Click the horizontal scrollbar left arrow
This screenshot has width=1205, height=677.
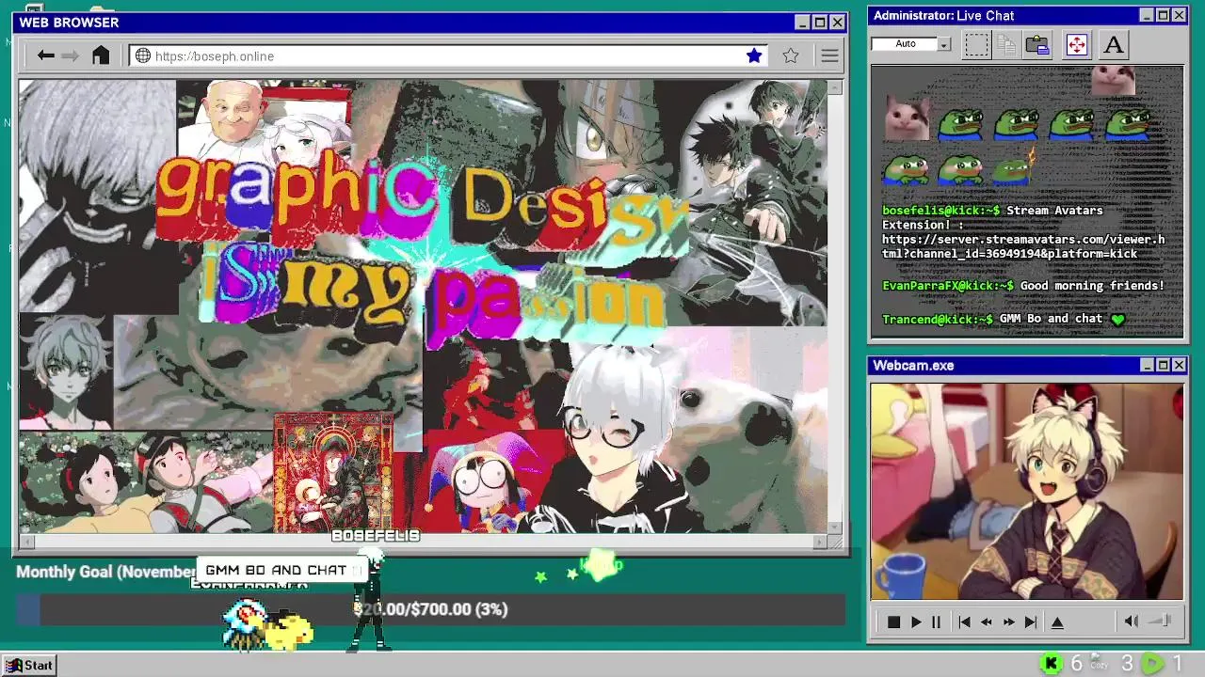point(26,542)
